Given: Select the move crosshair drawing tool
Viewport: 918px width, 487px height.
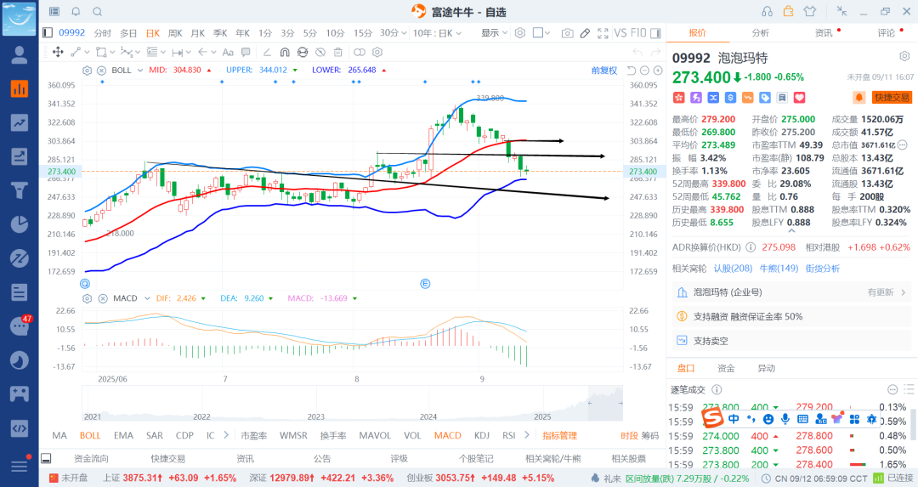Looking at the screenshot, I should pos(58,52).
